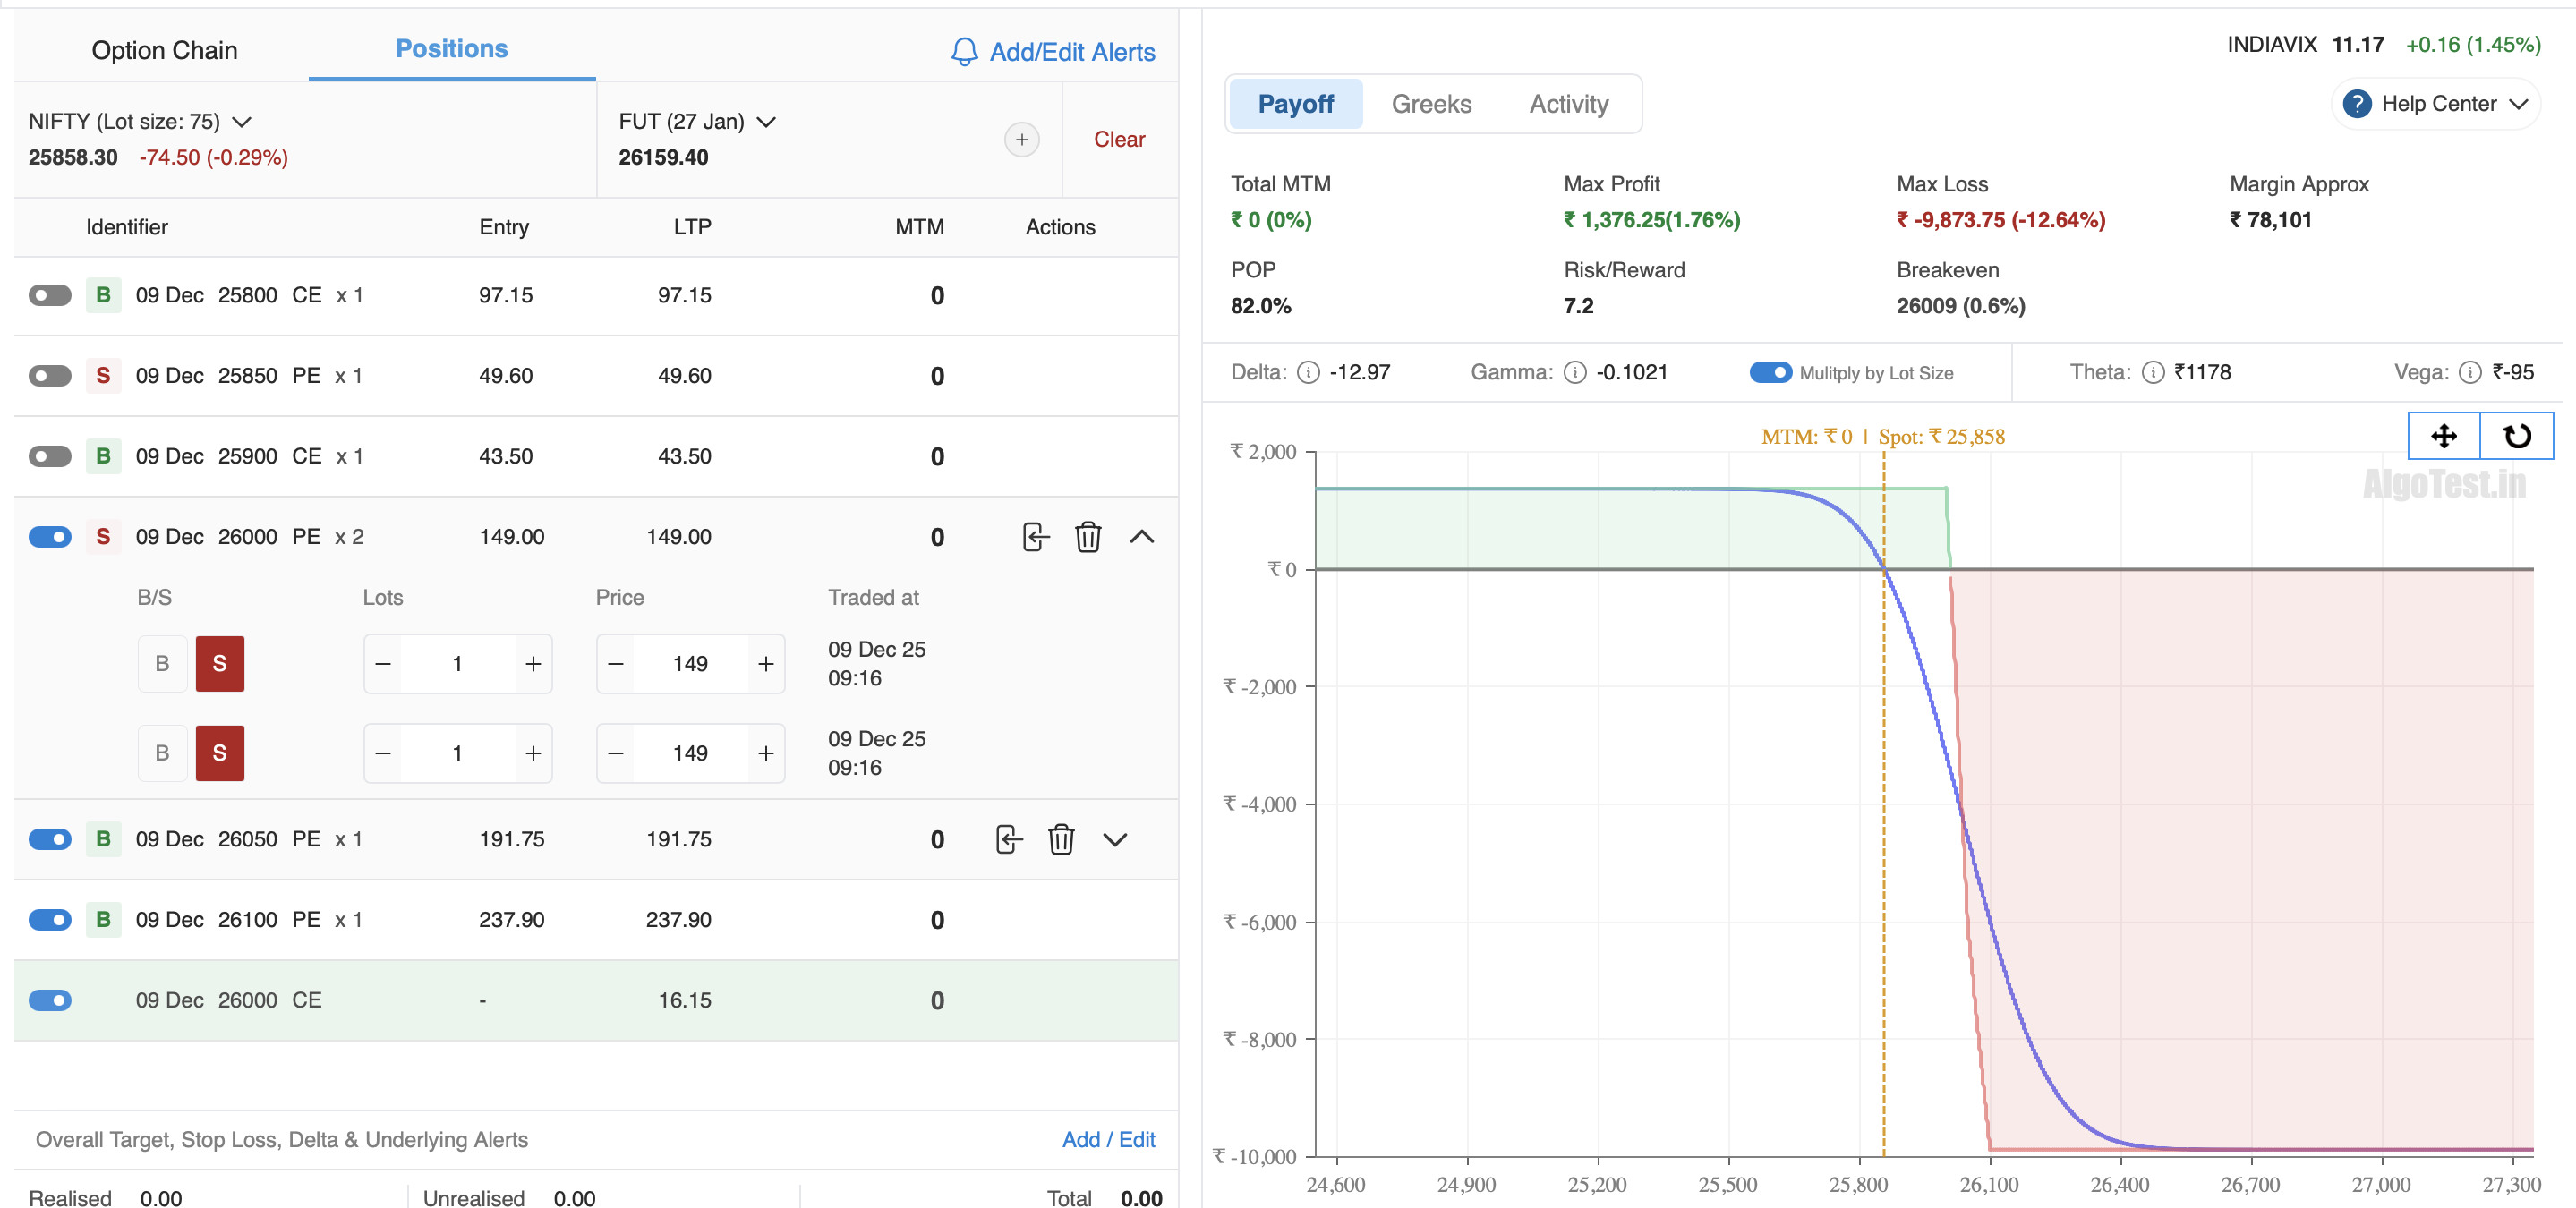Image resolution: width=2576 pixels, height=1208 pixels.
Task: Open NIFTY instrument dropdown
Action: pyautogui.click(x=242, y=122)
